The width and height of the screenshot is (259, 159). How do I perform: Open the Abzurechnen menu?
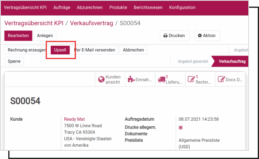tap(89, 7)
